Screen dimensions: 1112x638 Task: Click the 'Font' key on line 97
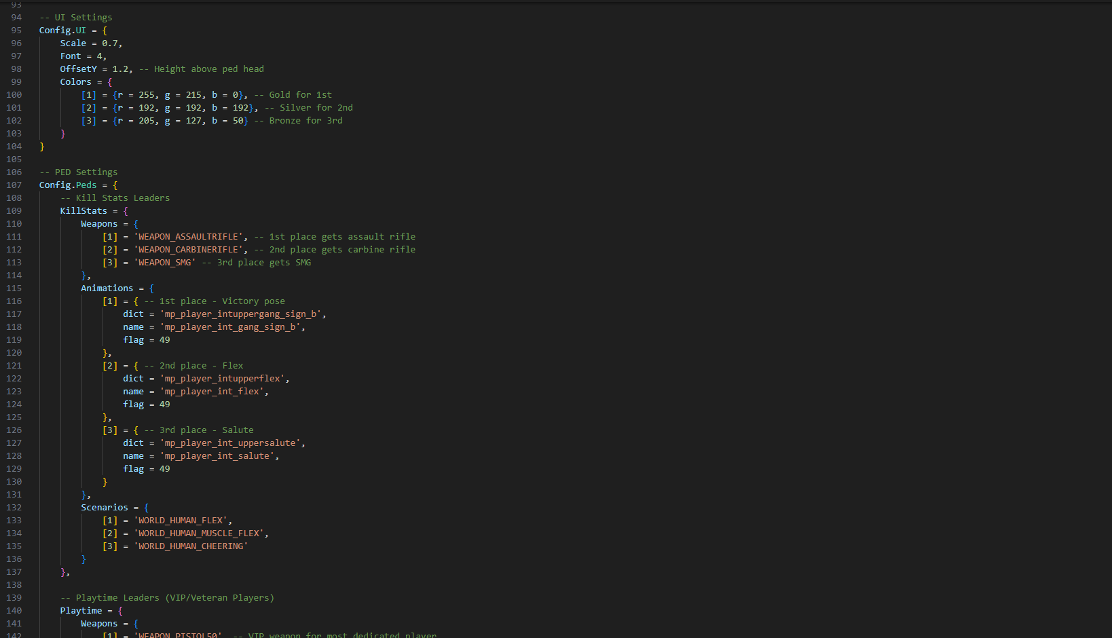[x=71, y=56]
